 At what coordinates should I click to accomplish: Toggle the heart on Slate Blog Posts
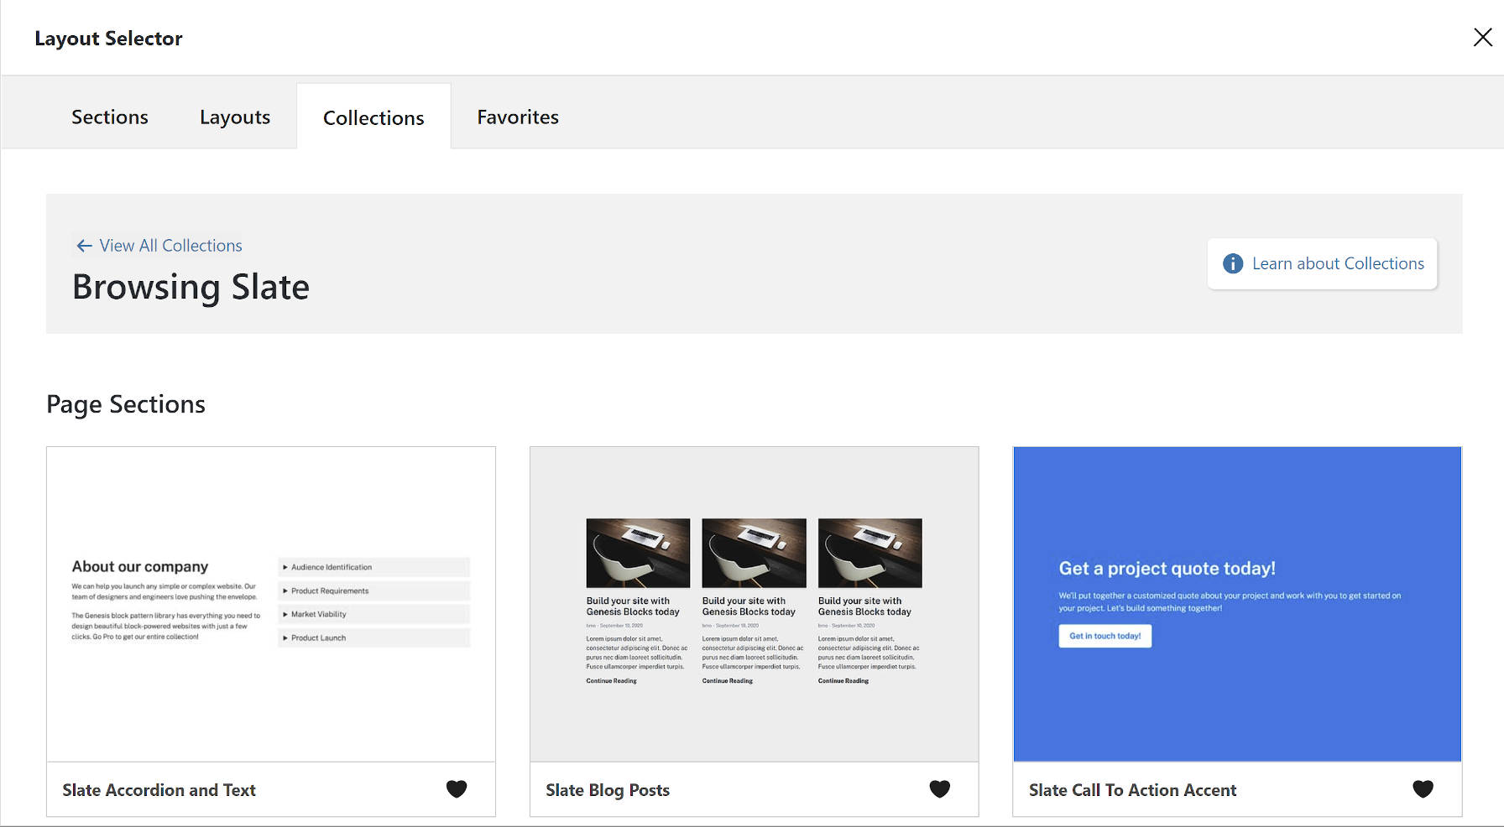(x=939, y=788)
